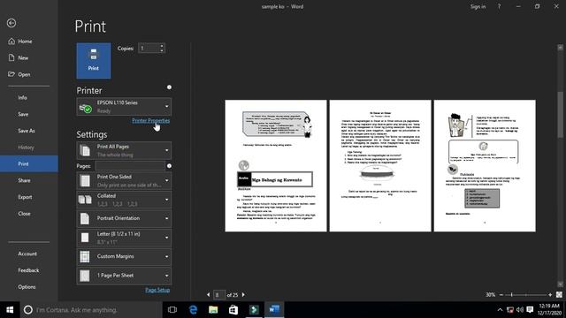Viewport: 566px width, 318px height.
Task: Click the 30% zoom level text
Action: (490, 294)
